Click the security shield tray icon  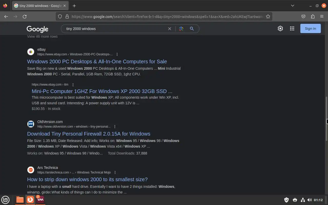pyautogui.click(x=286, y=200)
